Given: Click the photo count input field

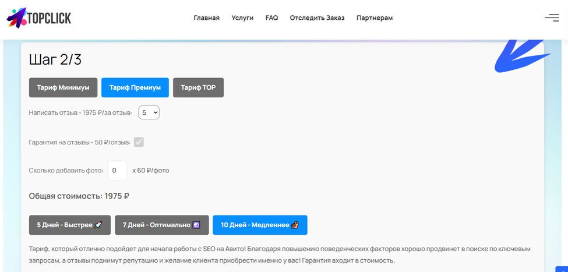Looking at the screenshot, I should click(117, 170).
